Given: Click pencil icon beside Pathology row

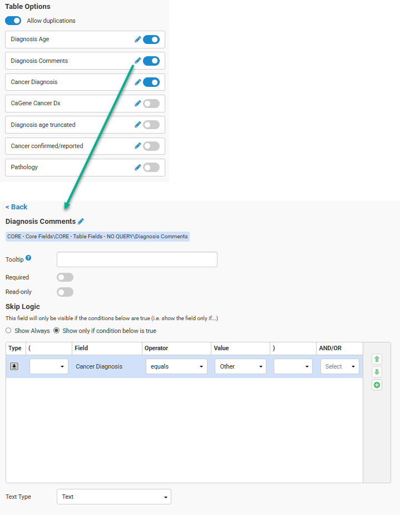Looking at the screenshot, I should (137, 168).
